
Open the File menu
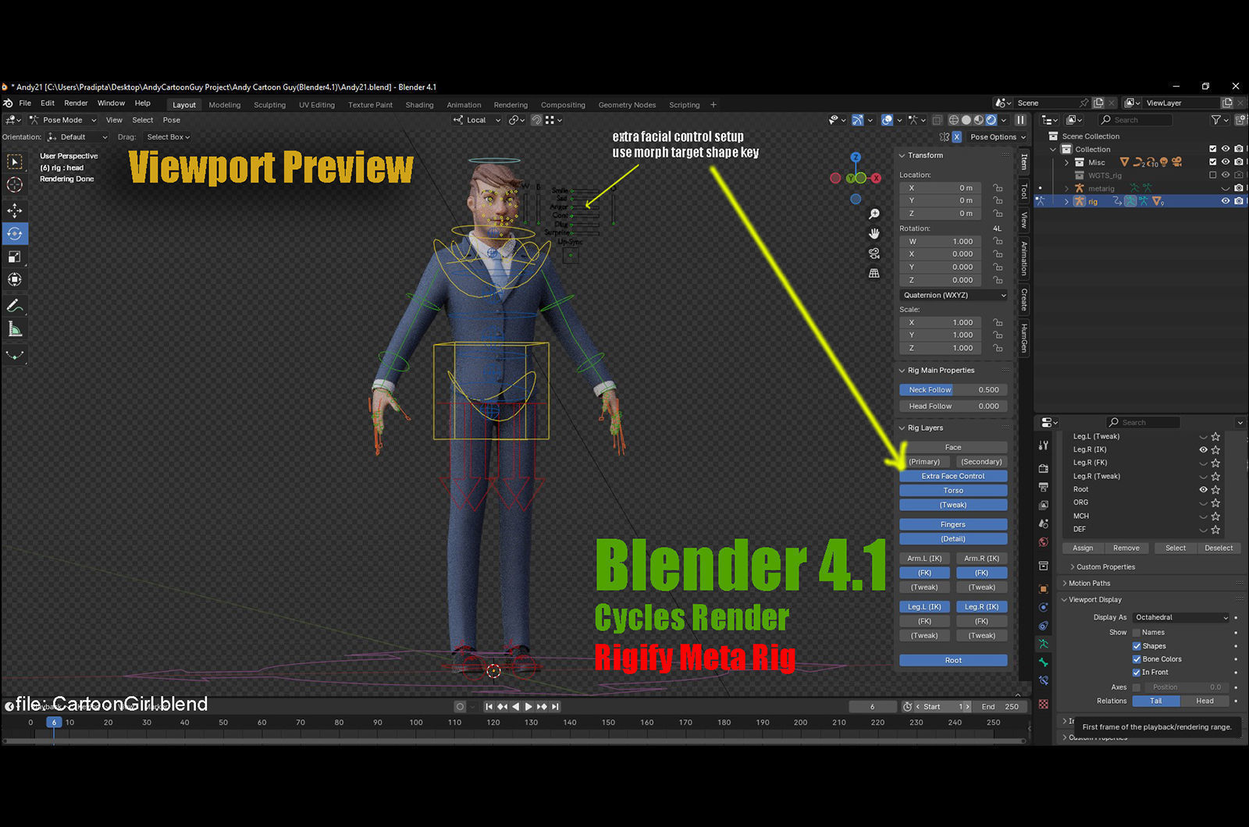(x=25, y=103)
